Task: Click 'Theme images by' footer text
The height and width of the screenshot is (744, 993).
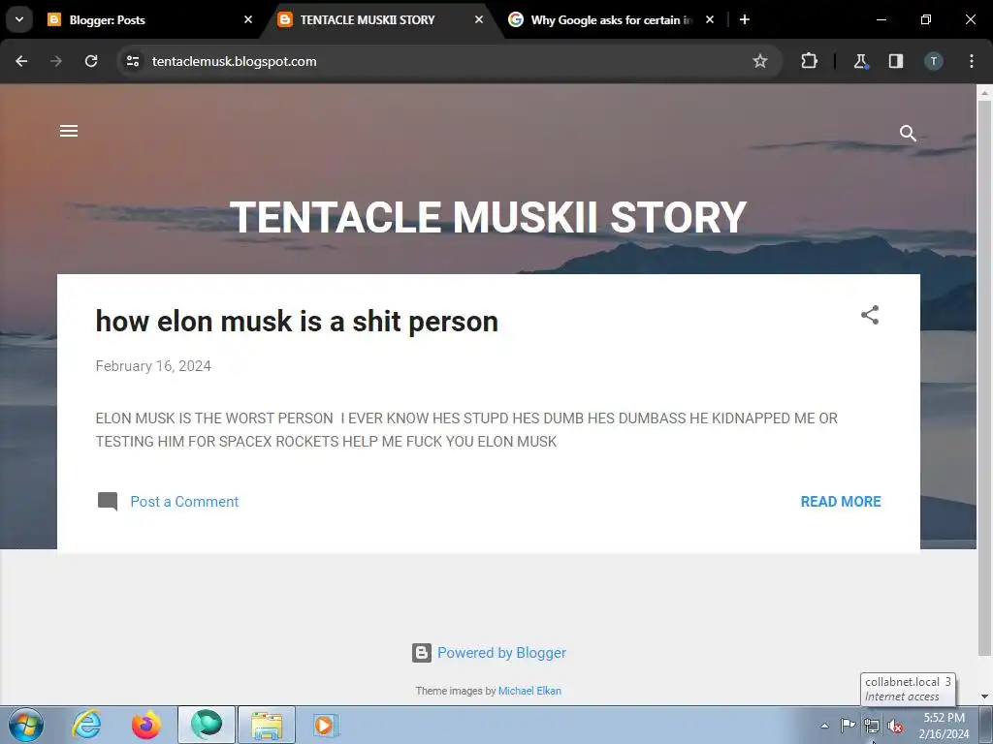Action: point(456,691)
